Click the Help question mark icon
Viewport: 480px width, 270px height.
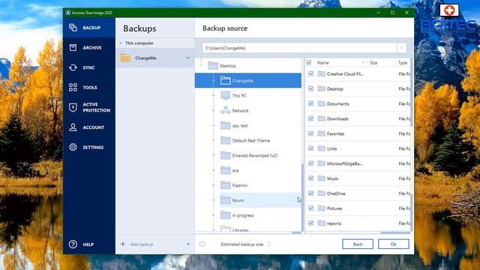(x=73, y=244)
